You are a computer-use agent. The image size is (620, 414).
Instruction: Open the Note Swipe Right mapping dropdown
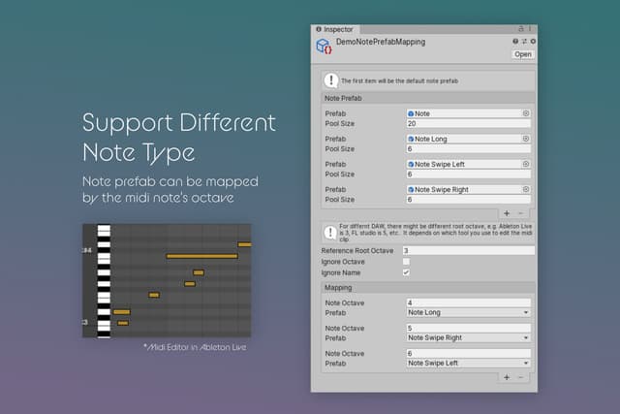(469, 338)
